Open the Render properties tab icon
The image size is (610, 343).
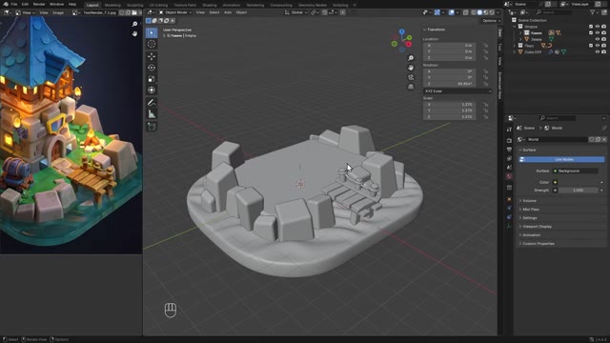tap(509, 140)
